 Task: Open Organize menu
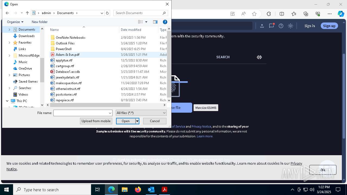pos(15,22)
